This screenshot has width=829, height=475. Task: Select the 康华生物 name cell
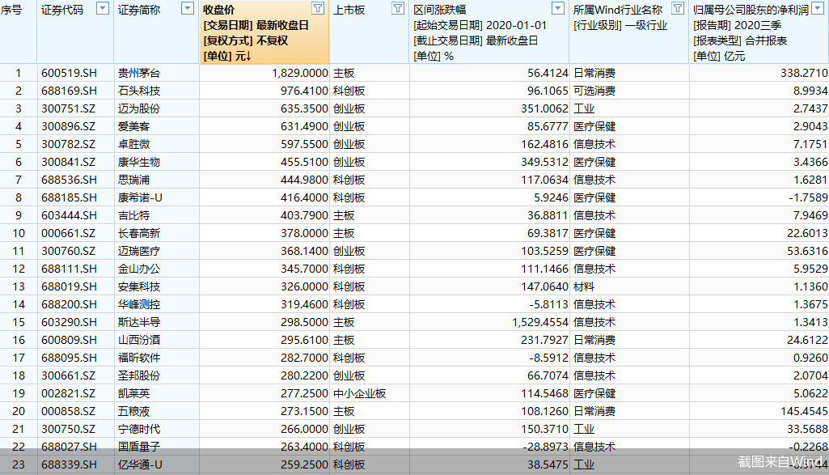click(139, 162)
